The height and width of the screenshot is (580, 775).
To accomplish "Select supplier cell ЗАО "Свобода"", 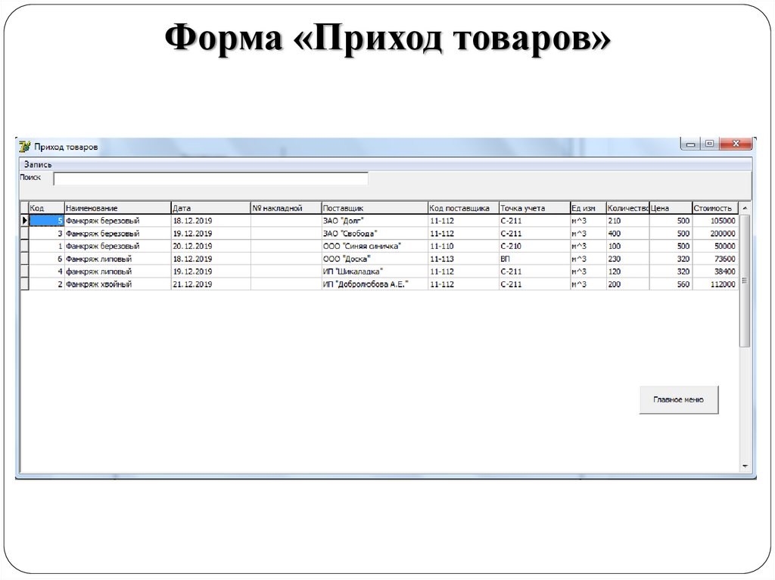I will pos(375,233).
